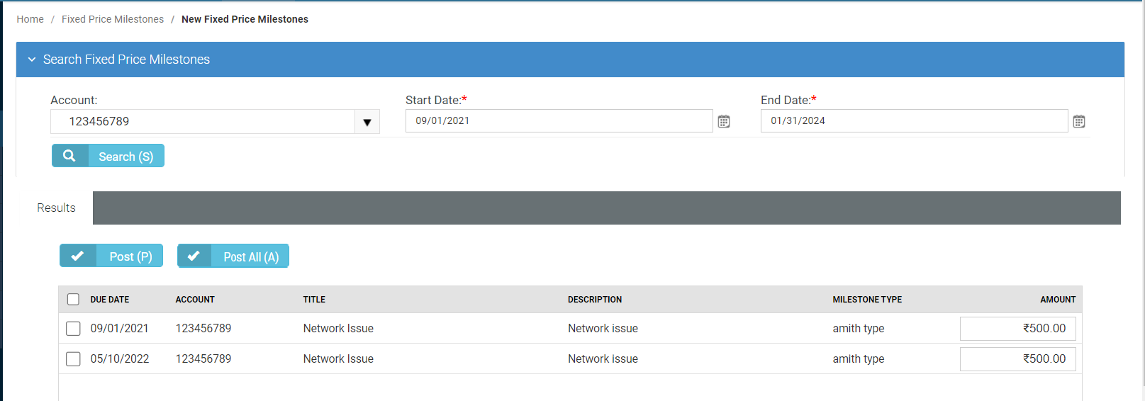This screenshot has height=401, width=1145.
Task: Click the checkmark icon on Post (P)
Action: click(77, 256)
